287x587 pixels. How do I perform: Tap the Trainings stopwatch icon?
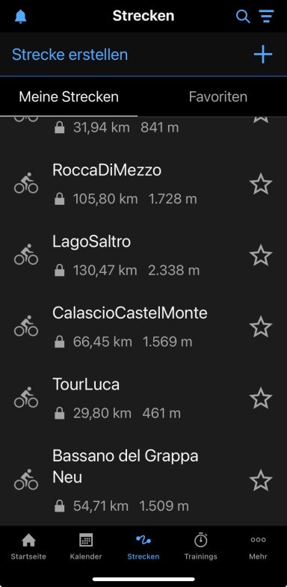point(200,547)
